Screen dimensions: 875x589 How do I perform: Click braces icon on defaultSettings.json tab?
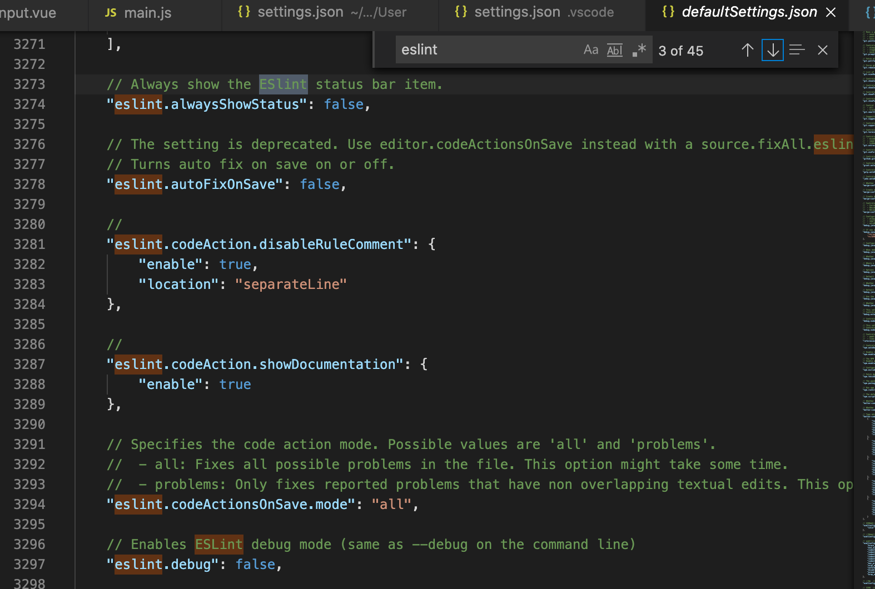(x=668, y=12)
